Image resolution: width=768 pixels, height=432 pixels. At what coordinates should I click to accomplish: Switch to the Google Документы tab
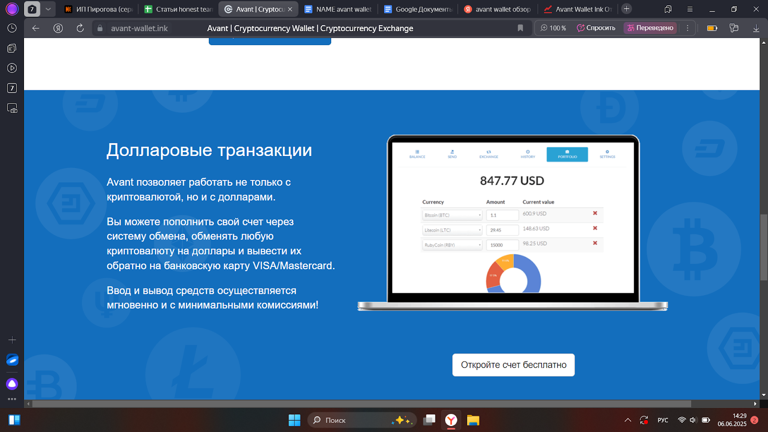pyautogui.click(x=418, y=9)
